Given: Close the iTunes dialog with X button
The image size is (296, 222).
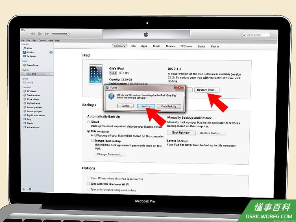Looking at the screenshot, I should tap(179, 87).
